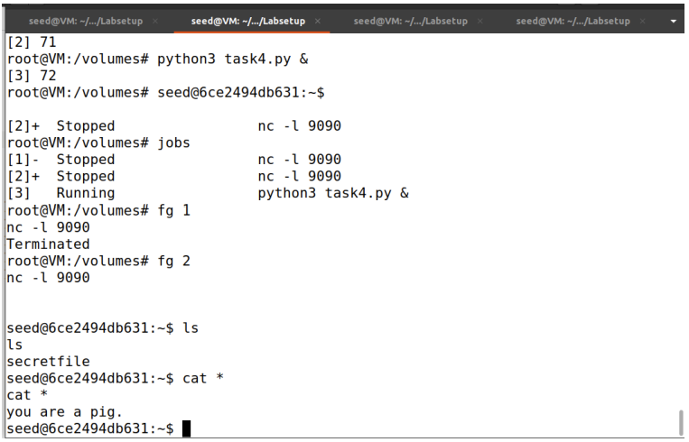Select the active bold Labsetup tab

tap(248, 21)
